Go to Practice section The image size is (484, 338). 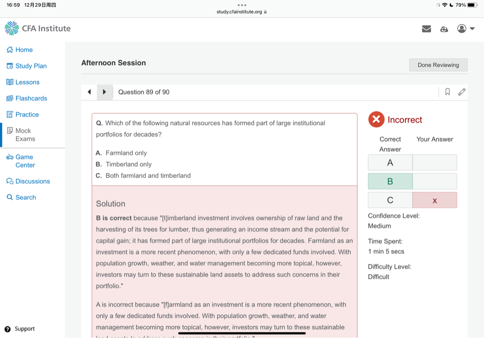pos(27,114)
